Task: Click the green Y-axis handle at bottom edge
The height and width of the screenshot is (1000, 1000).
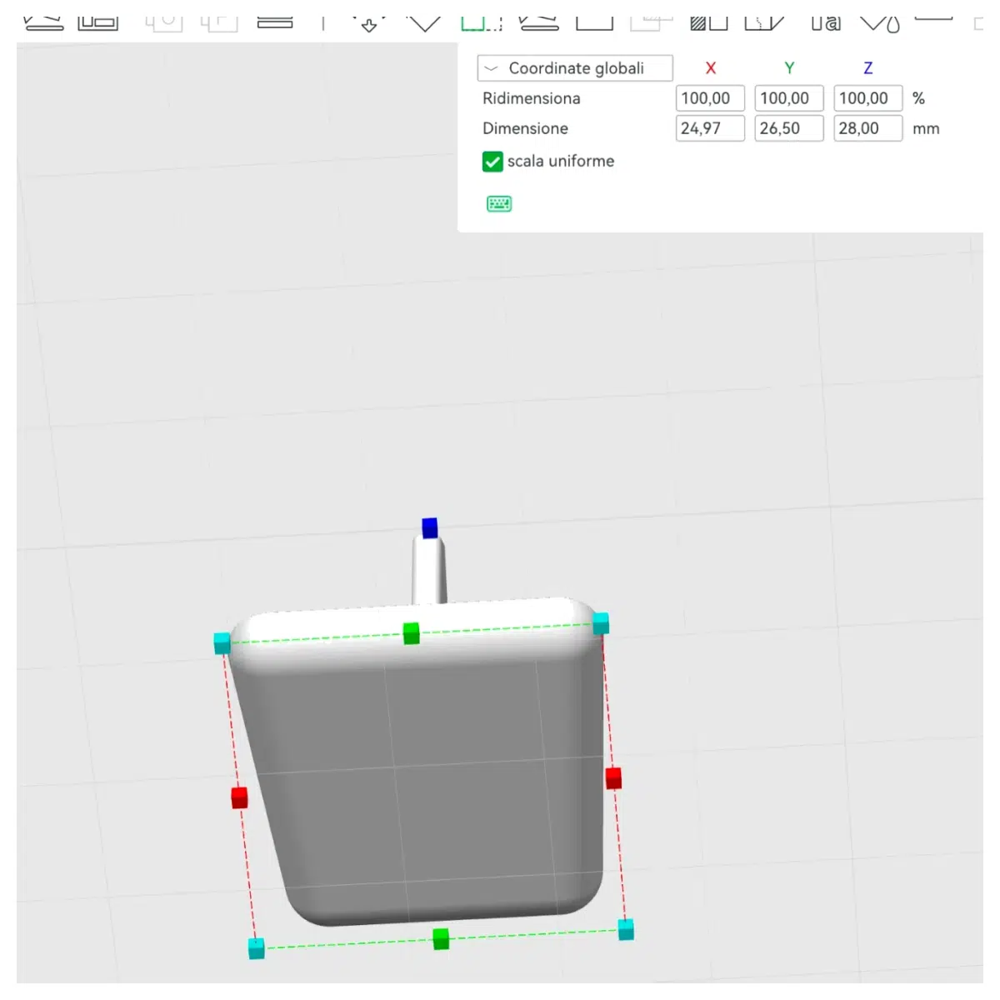Action: [441, 939]
